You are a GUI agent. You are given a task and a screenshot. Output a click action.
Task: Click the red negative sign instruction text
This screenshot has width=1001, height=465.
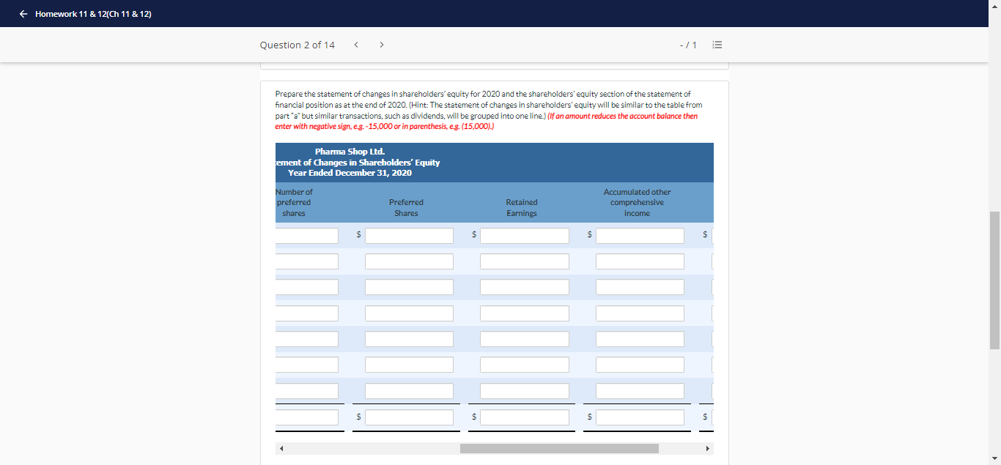point(486,121)
